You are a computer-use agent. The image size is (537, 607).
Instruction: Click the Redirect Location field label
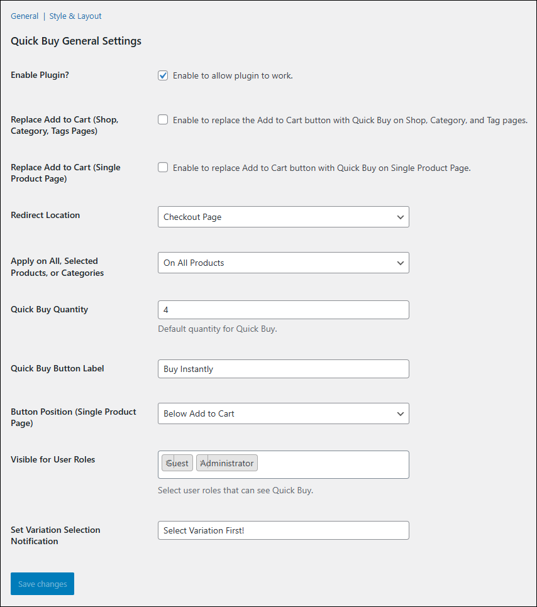coord(45,215)
